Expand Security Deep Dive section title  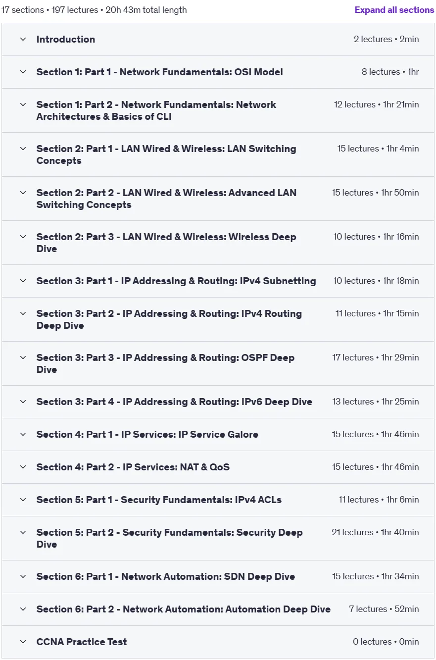pyautogui.click(x=169, y=538)
